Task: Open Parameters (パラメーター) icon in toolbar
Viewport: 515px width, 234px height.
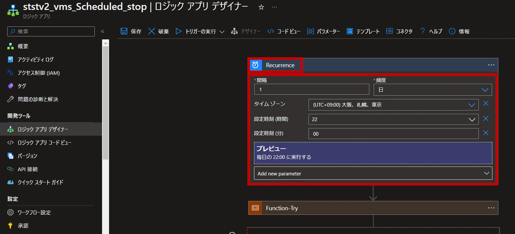Action: 310,31
